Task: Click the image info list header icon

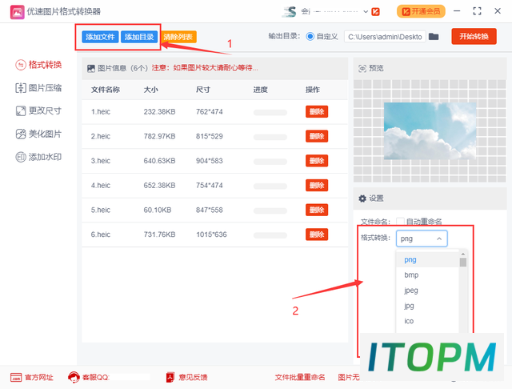Action: [91, 68]
